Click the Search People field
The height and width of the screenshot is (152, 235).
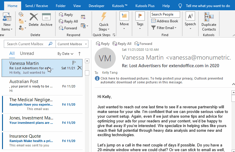[x=165, y=14]
